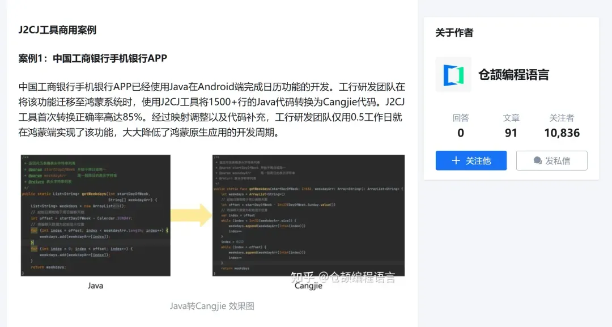Open the Java to Cangjie code comparison image
Viewport: 612px width, 327px height.
[212, 222]
